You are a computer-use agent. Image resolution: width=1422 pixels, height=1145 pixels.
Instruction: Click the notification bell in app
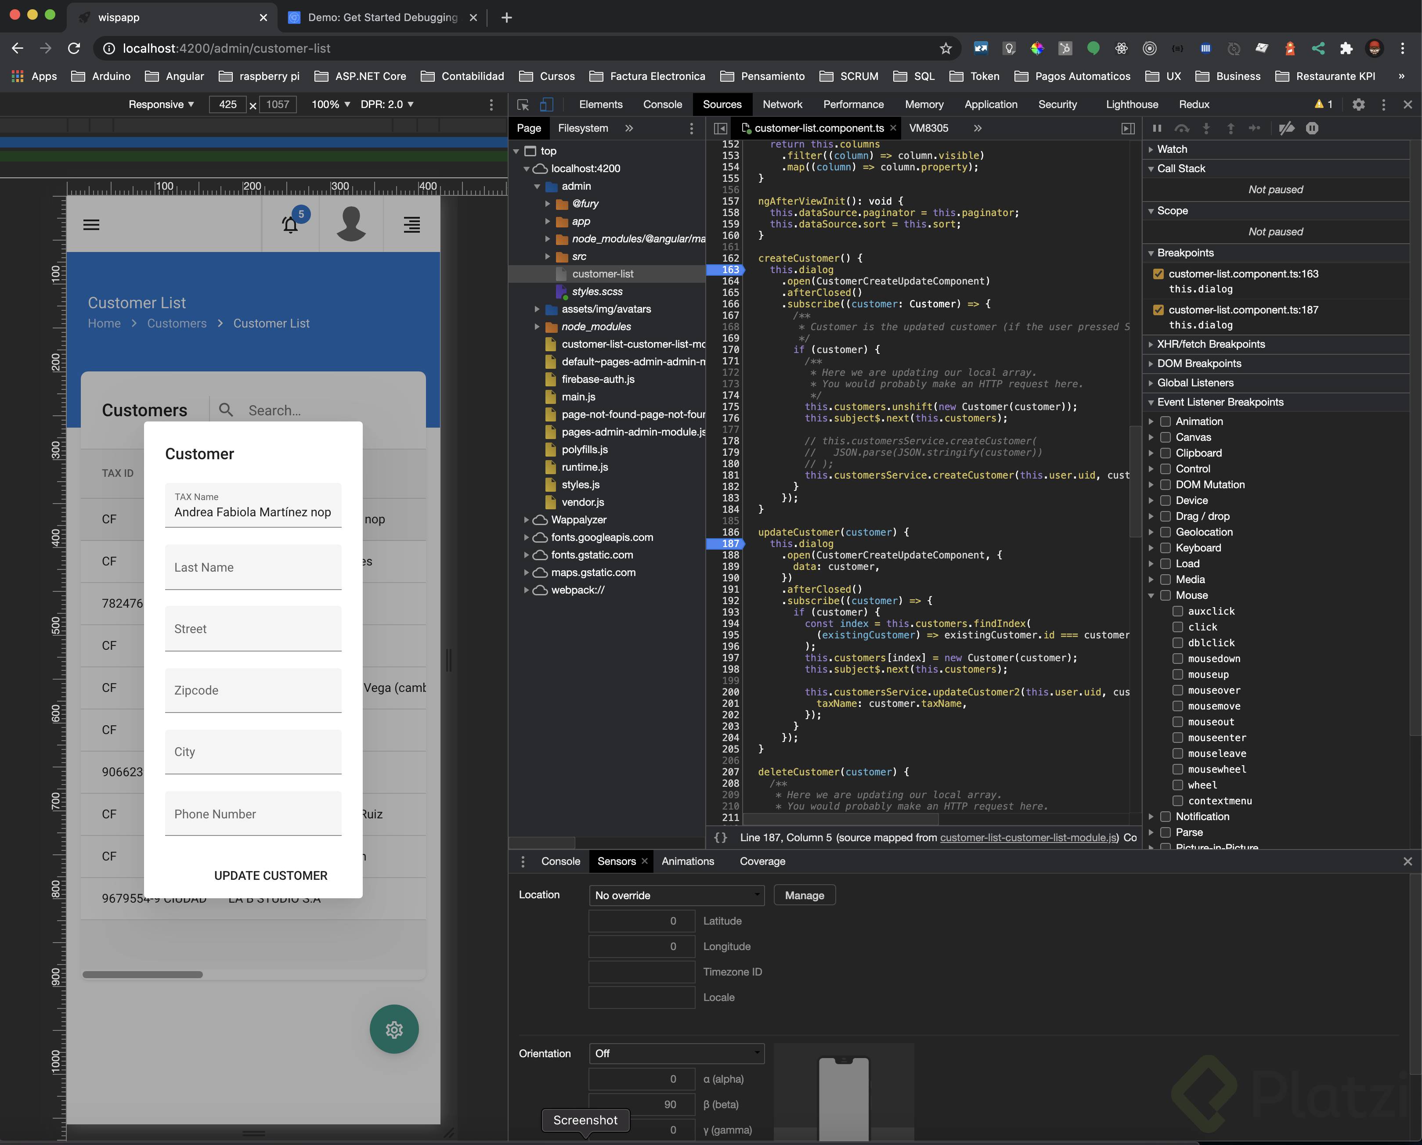click(x=290, y=225)
